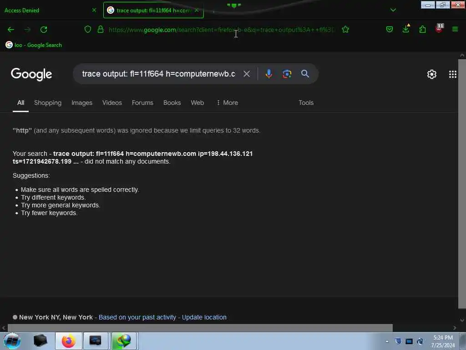Open the search Tools options

coord(306,103)
